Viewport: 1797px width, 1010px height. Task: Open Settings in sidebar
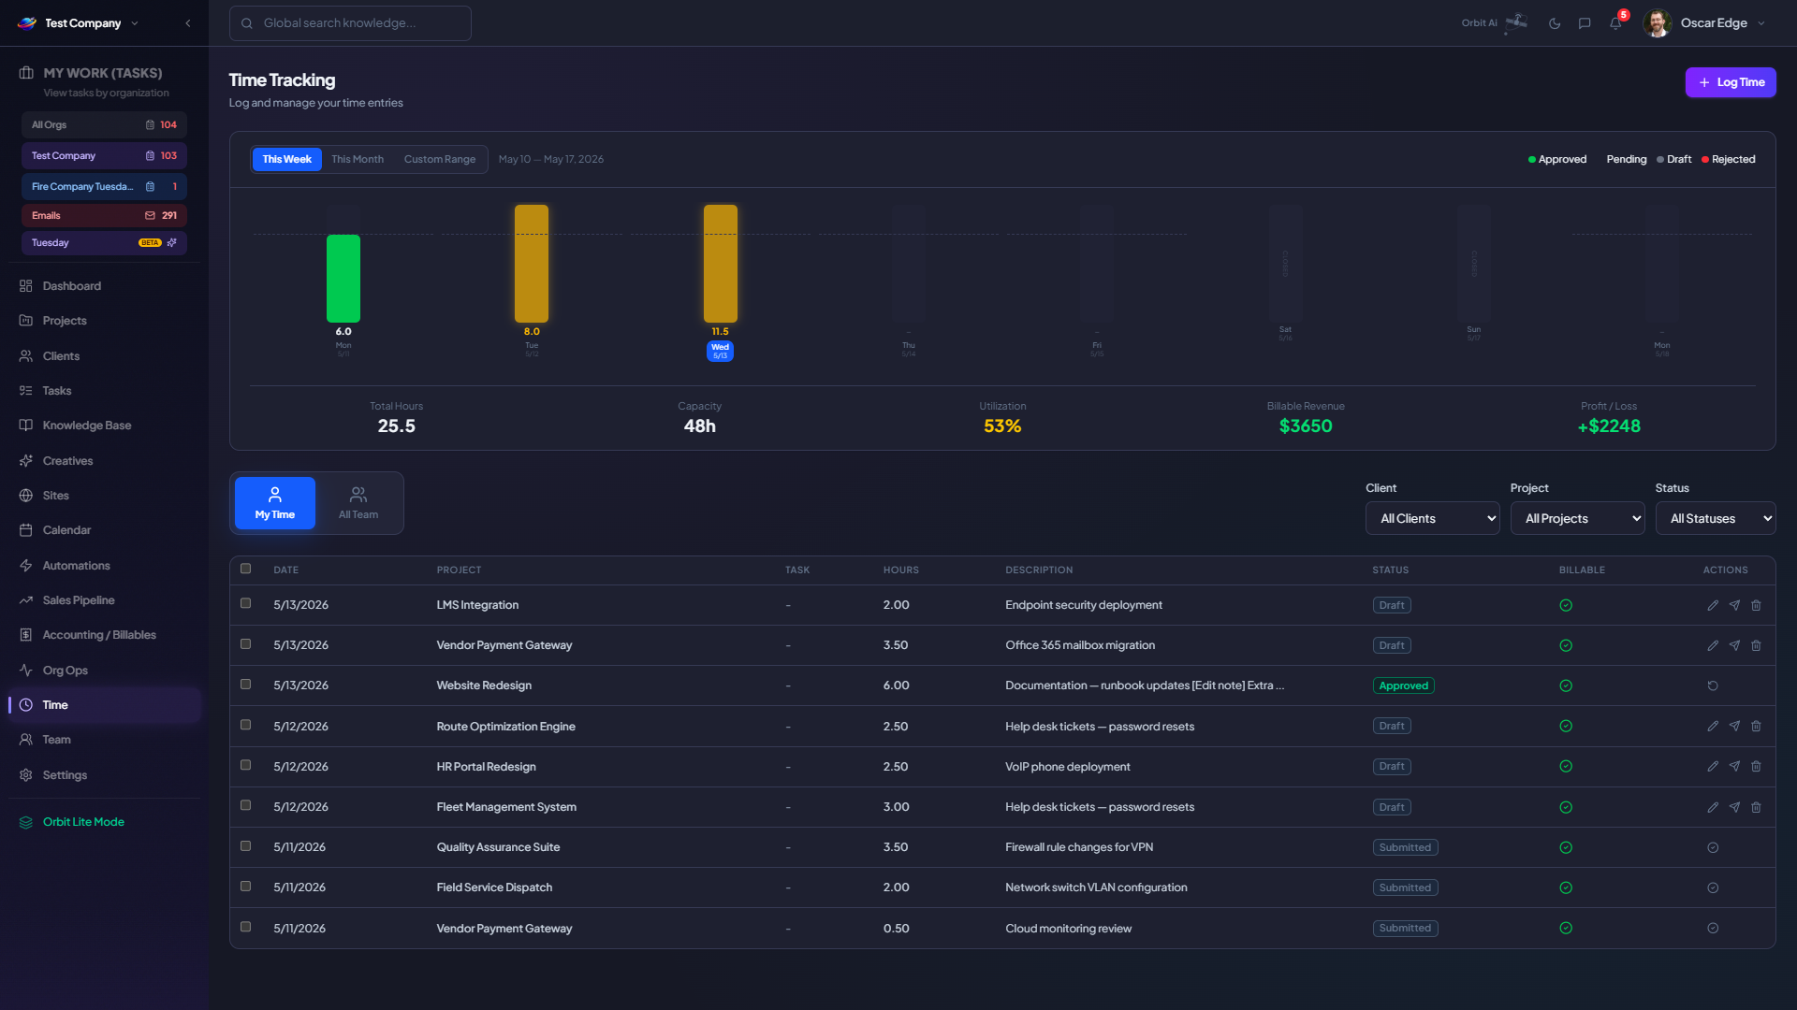(x=104, y=775)
